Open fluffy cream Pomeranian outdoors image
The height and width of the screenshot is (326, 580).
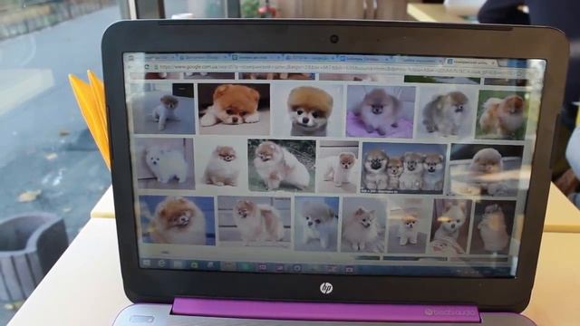point(282,166)
